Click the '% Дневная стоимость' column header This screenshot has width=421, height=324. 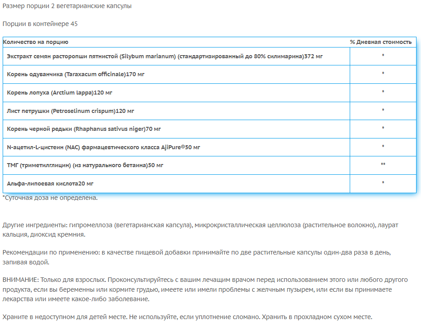click(x=381, y=42)
